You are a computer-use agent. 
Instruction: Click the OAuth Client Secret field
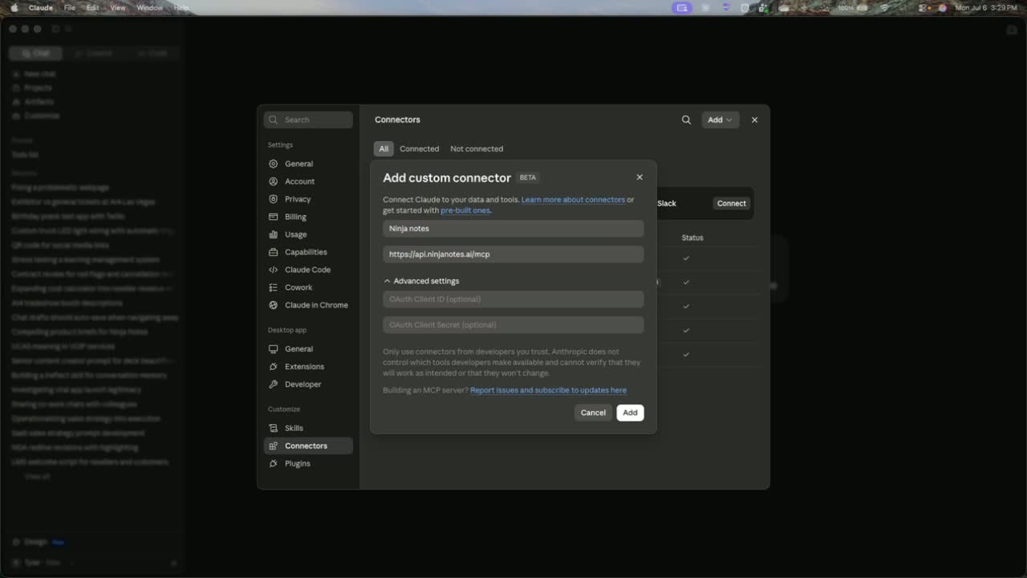[x=513, y=325]
